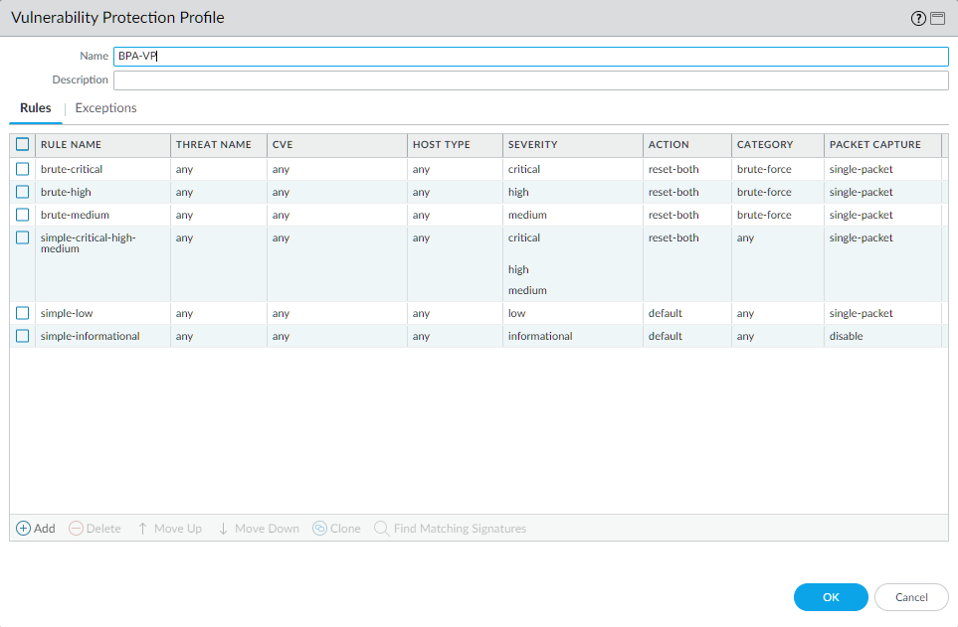Click the dialog maximize window icon
958x627 pixels.
938,18
